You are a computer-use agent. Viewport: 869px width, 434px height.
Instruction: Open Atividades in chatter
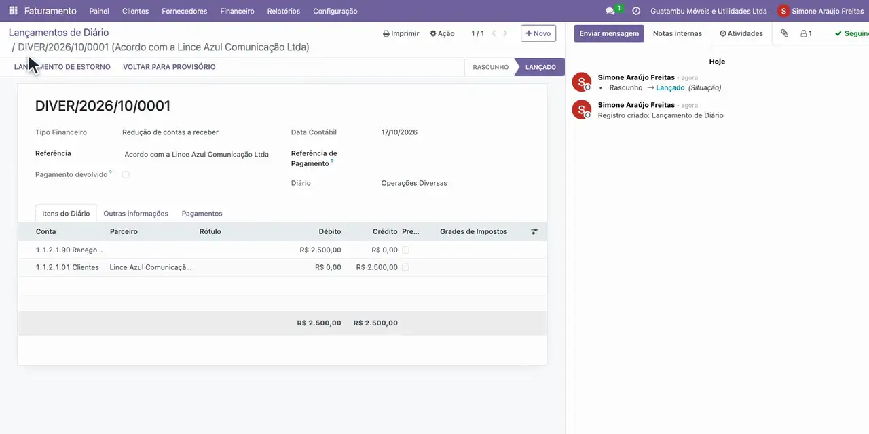coord(741,33)
